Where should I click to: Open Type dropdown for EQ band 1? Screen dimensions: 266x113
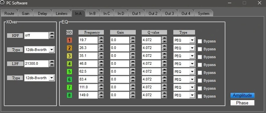tap(192, 40)
